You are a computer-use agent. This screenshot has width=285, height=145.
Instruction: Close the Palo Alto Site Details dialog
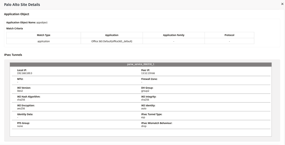point(282,4)
